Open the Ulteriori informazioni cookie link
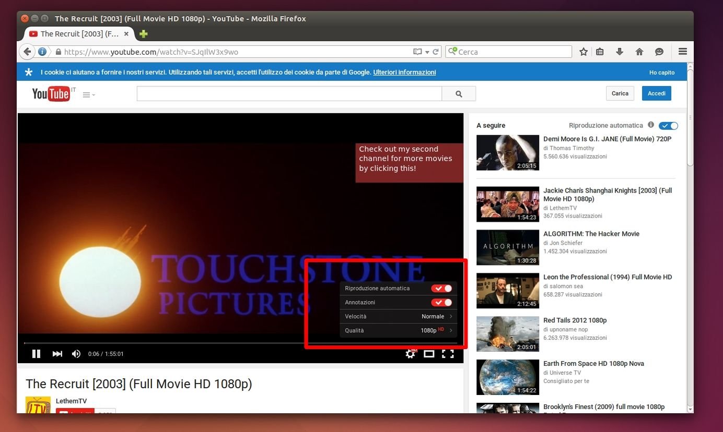 [404, 73]
